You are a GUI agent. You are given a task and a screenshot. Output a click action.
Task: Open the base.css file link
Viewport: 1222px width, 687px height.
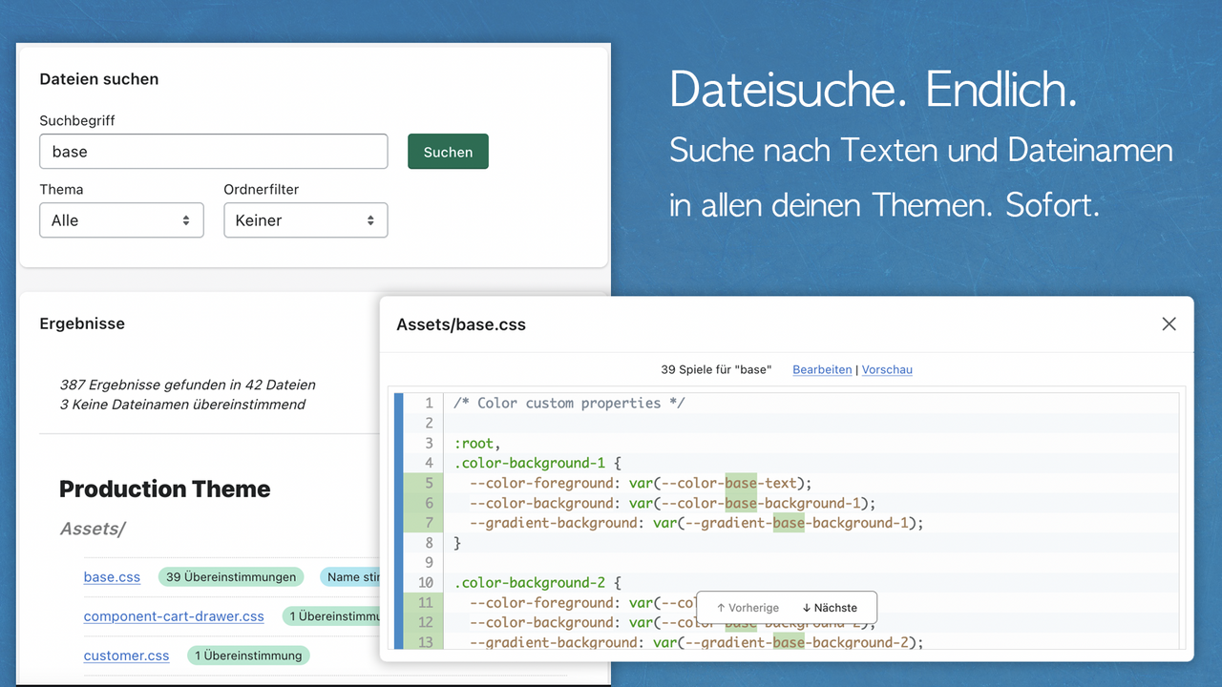point(112,577)
